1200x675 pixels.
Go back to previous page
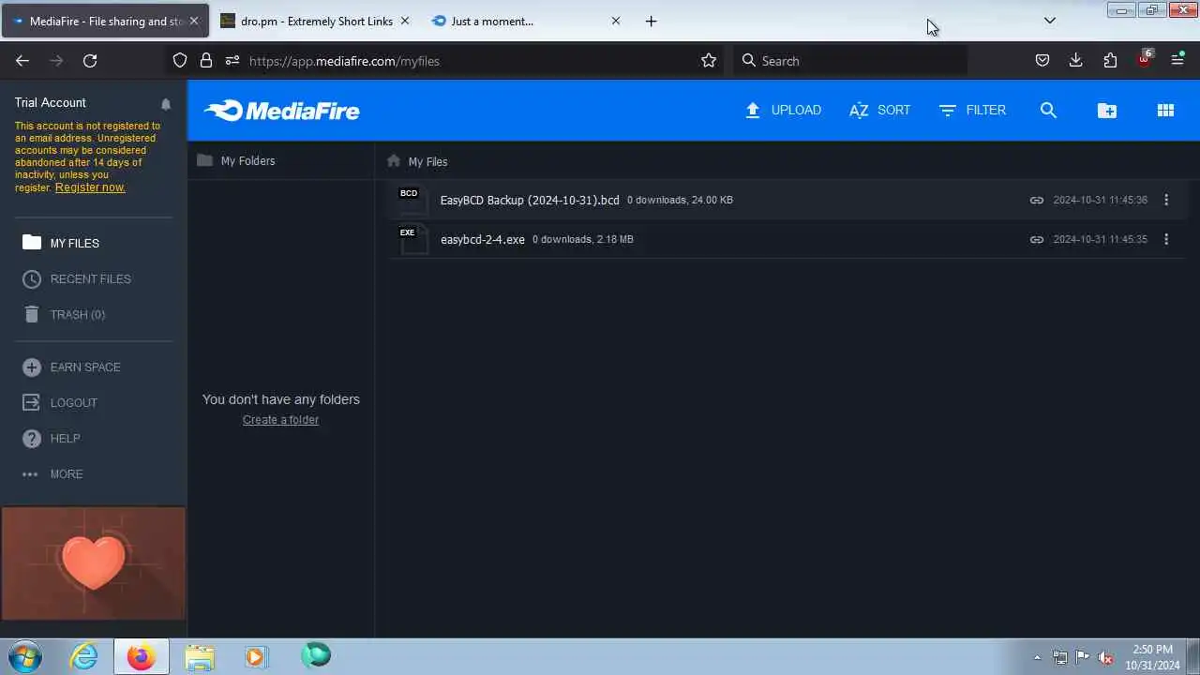(22, 60)
